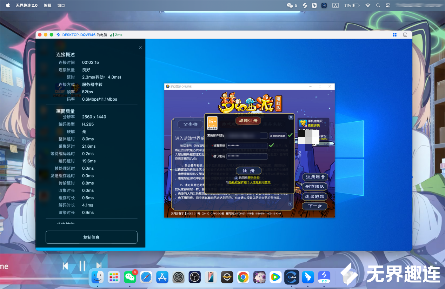Skip to next track in music widget
This screenshot has width=445, height=289.
click(x=99, y=266)
